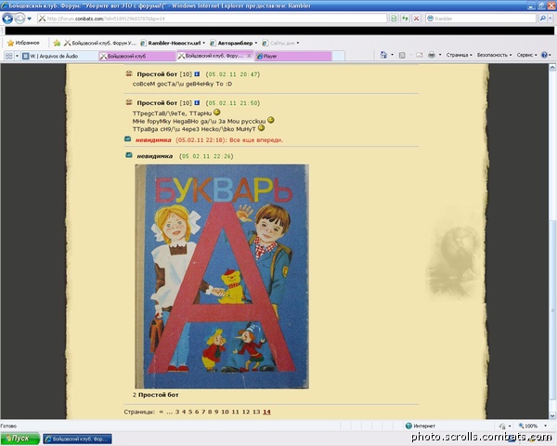Click the RSS feeds icon
Viewport: 557px width, 446px height.
click(402, 55)
